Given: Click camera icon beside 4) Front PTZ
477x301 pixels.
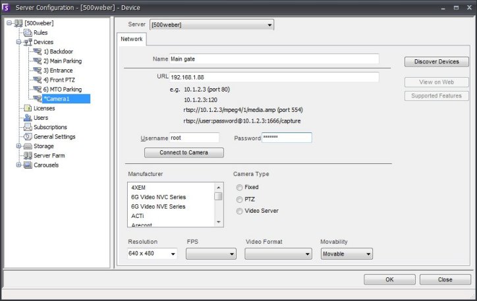Looking at the screenshot, I should click(x=37, y=80).
